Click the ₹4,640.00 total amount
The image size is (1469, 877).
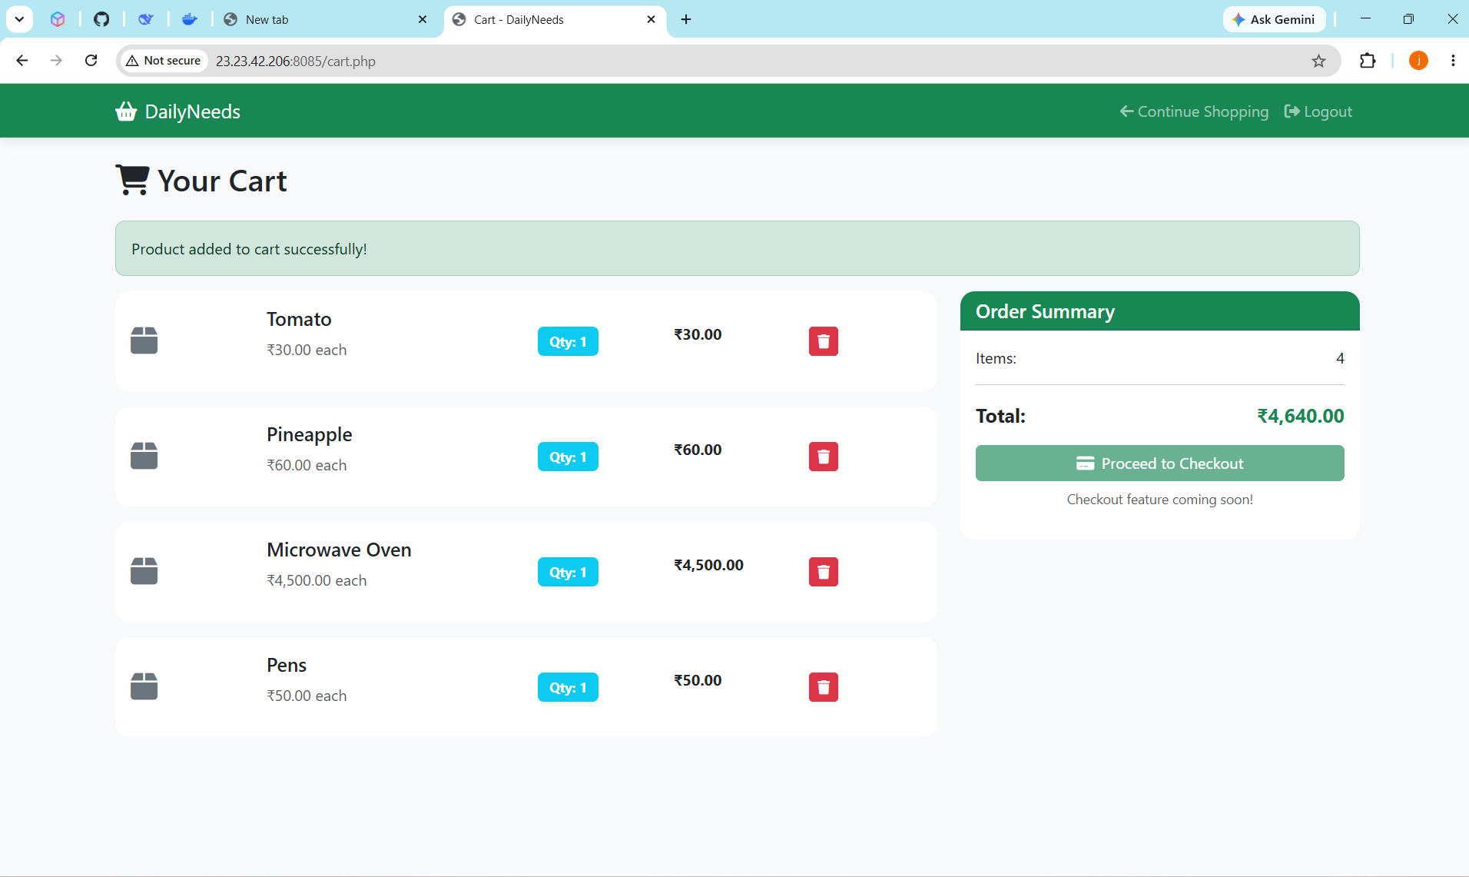(1300, 416)
